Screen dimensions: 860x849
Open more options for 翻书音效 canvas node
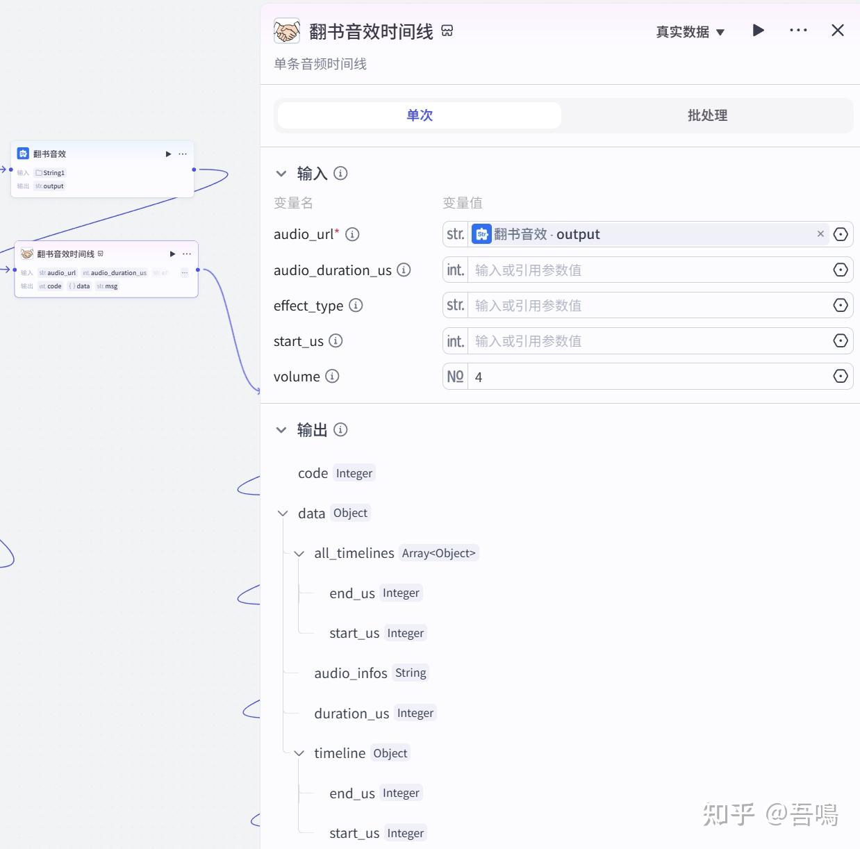coord(183,154)
